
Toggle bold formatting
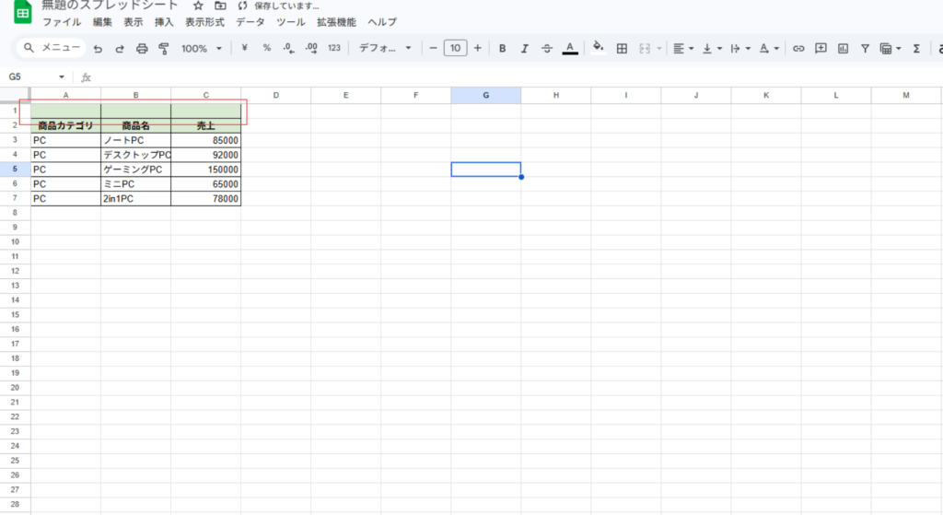(x=502, y=48)
